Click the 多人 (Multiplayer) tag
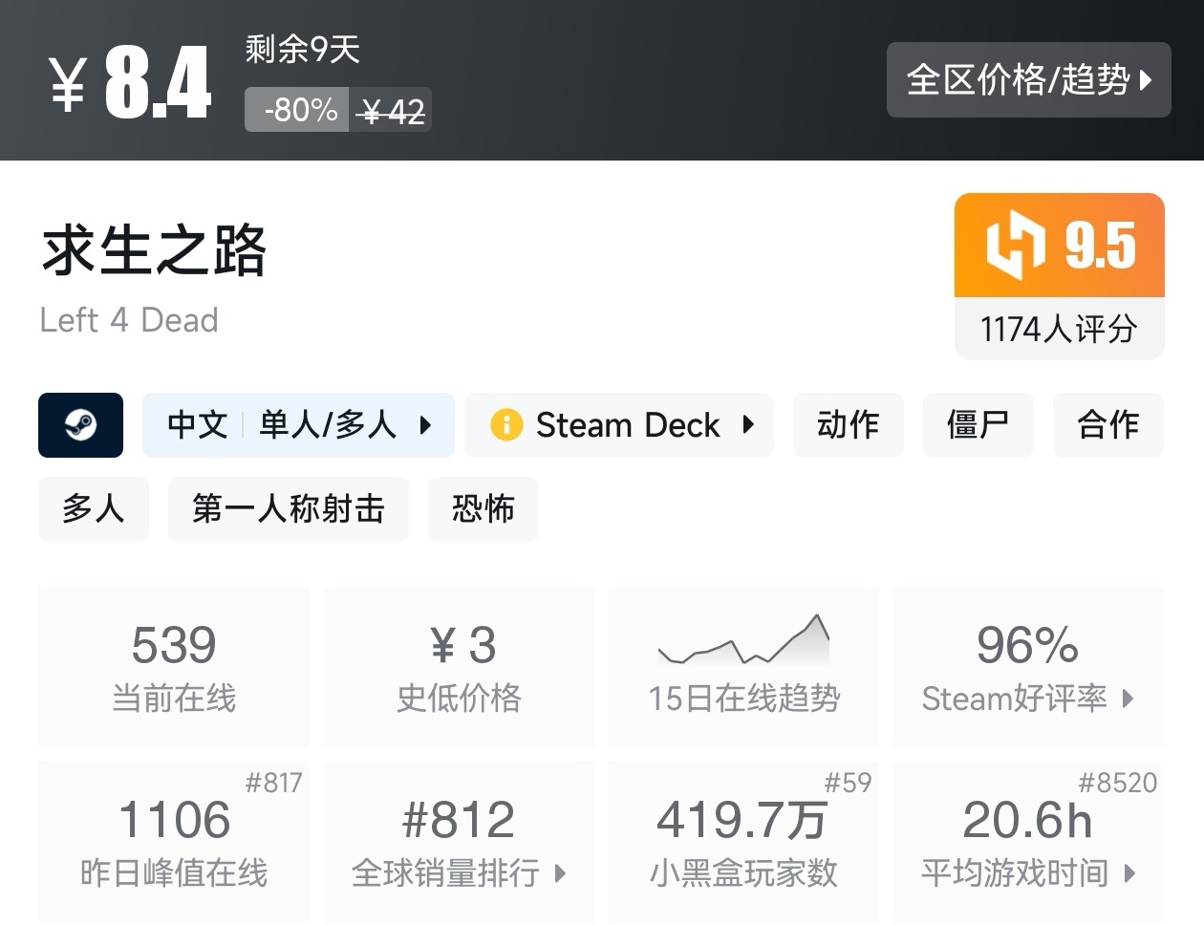This screenshot has height=925, width=1204. (x=93, y=509)
